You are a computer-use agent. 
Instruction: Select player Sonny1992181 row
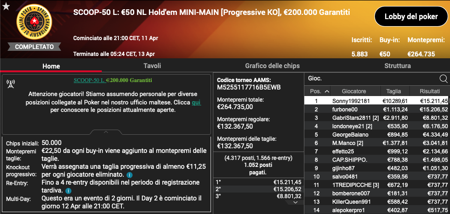click(x=377, y=101)
